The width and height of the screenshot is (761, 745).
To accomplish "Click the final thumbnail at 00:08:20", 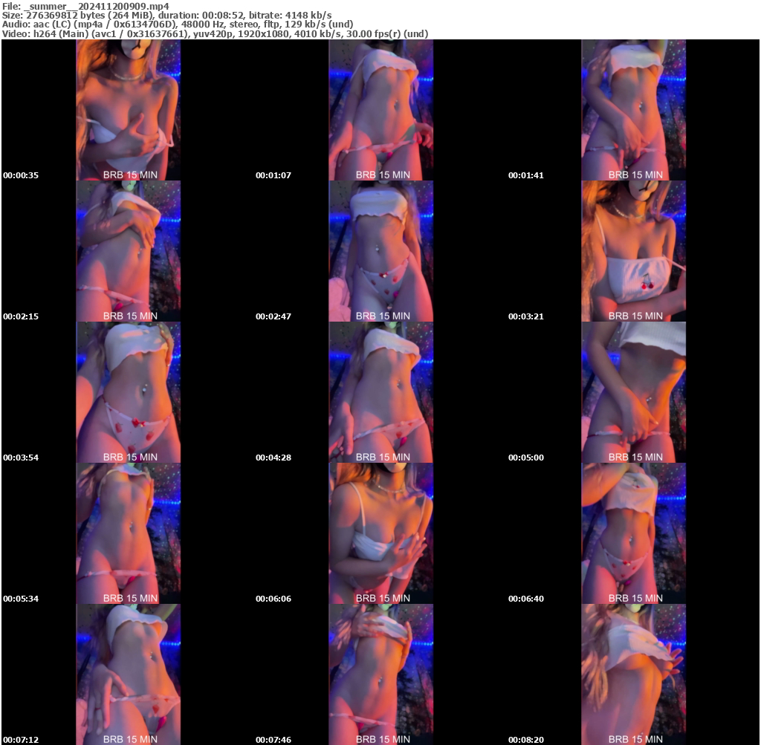I will 633,674.
